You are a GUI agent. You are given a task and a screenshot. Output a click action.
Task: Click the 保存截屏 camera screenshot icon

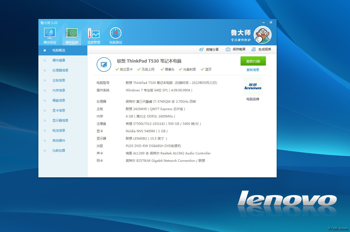[x=228, y=50]
